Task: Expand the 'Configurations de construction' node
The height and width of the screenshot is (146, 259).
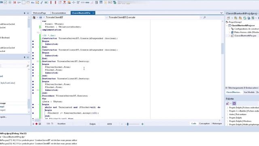Action: pos(229,29)
